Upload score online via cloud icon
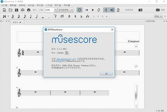This screenshot has height=112, width=167. click(22, 10)
